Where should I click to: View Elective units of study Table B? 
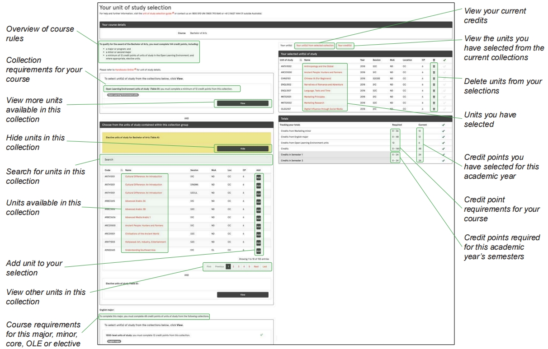(242, 294)
